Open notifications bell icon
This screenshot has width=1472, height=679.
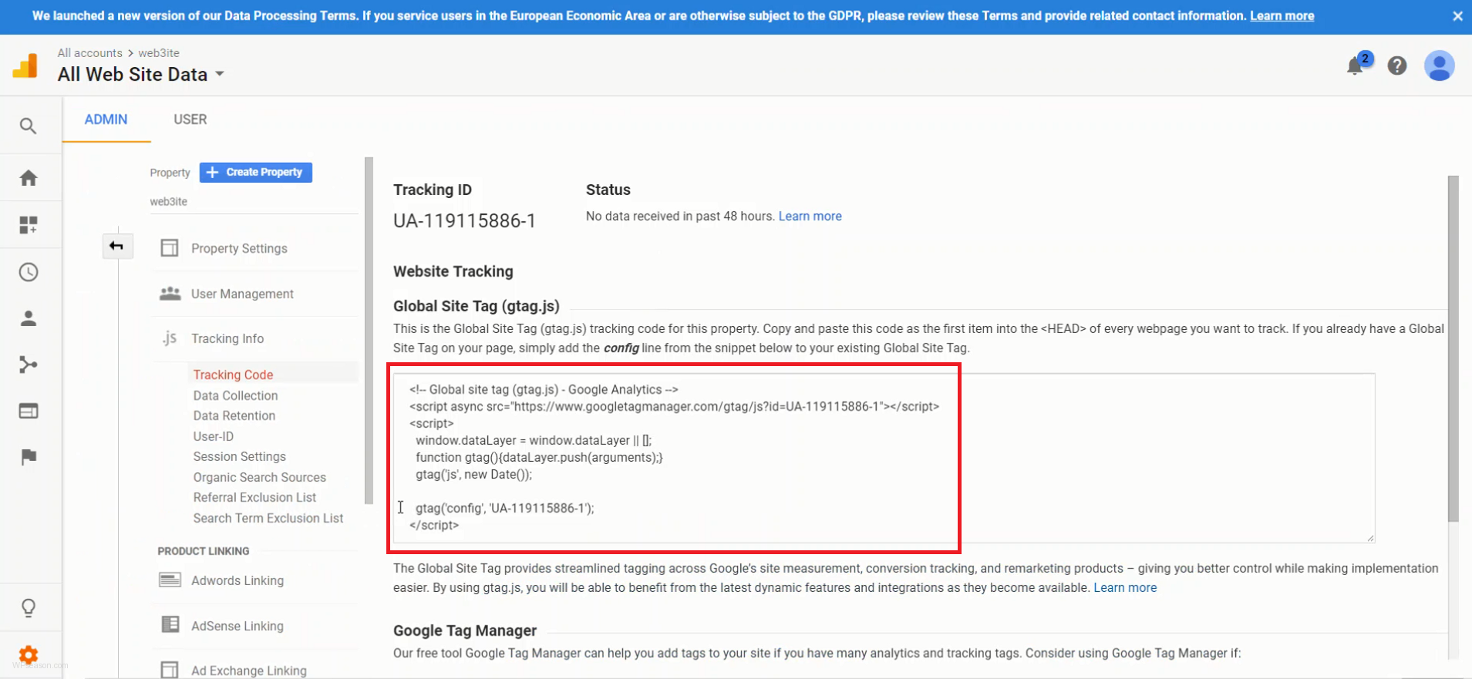pyautogui.click(x=1355, y=66)
